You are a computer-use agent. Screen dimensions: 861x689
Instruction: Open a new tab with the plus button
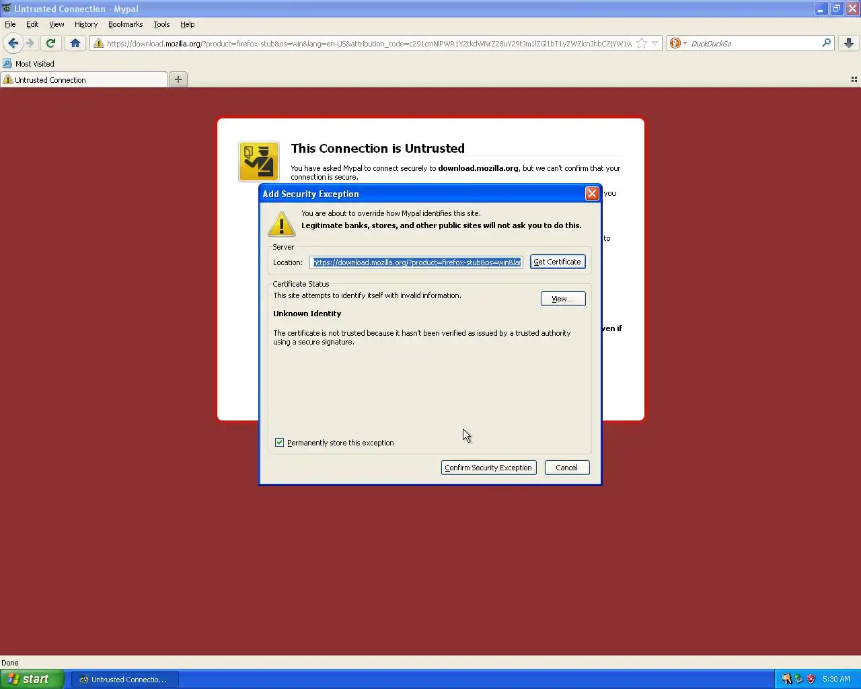tap(178, 79)
